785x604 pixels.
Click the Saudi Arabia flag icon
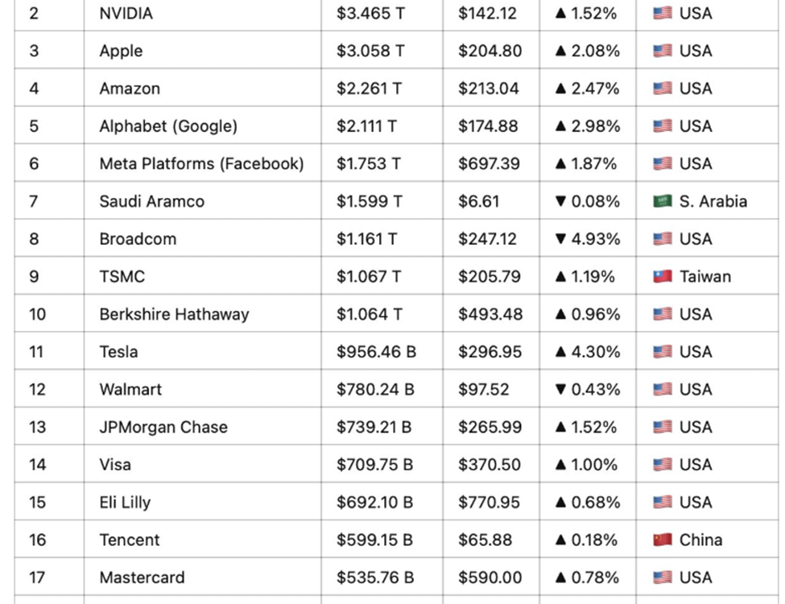pyautogui.click(x=662, y=201)
